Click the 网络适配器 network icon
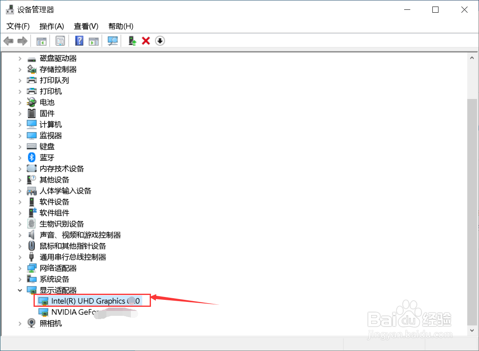 (31, 268)
